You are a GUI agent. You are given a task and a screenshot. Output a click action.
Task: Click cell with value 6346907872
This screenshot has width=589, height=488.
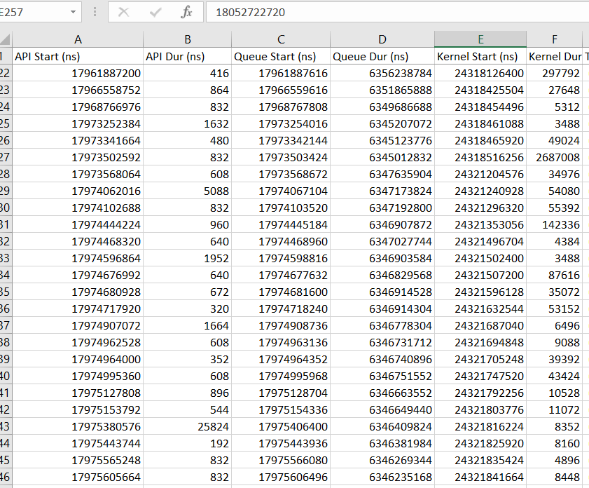tap(382, 225)
